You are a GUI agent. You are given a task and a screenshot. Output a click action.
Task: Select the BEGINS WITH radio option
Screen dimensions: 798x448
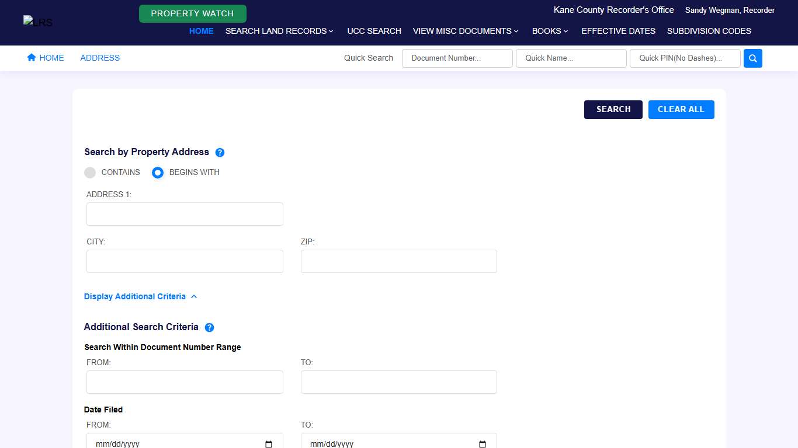point(158,173)
